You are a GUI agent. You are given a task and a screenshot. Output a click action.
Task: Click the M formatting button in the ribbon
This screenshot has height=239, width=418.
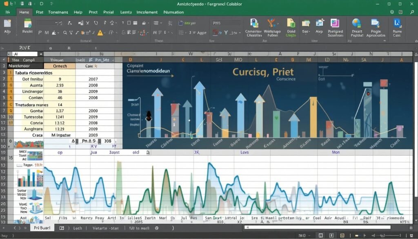pyautogui.click(x=47, y=33)
